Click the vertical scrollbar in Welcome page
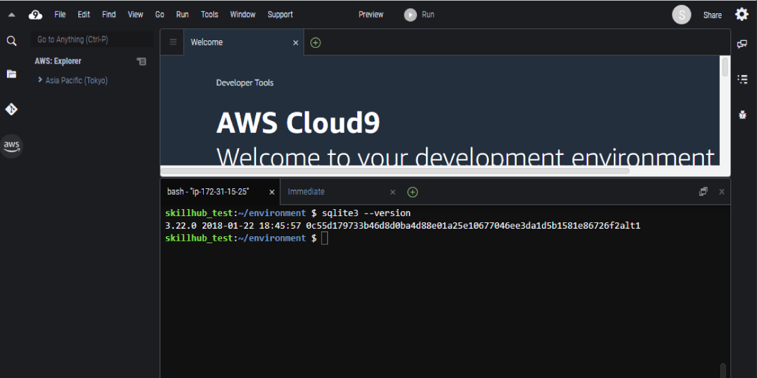Image resolution: width=757 pixels, height=378 pixels. (725, 66)
